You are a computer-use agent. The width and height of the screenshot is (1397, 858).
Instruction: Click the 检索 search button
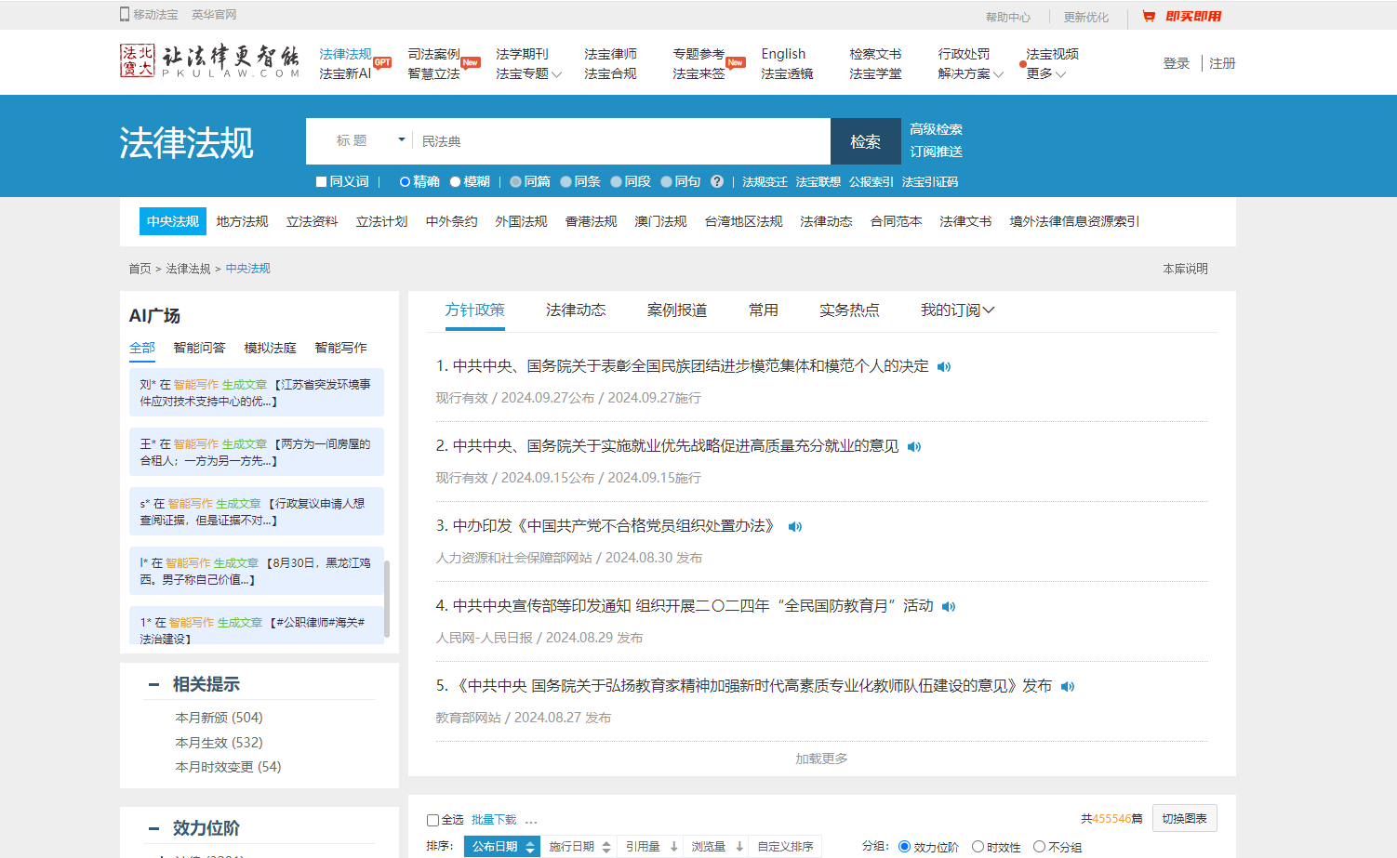tap(865, 141)
